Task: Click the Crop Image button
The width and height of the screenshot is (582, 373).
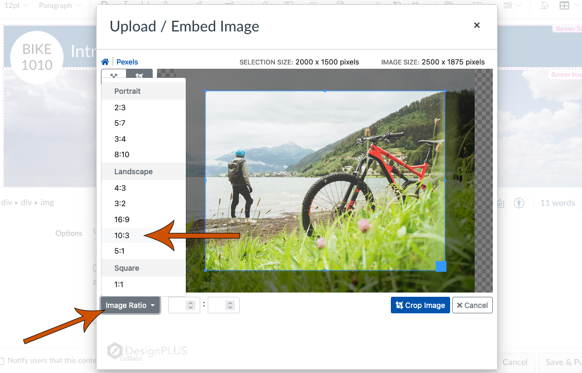Action: point(420,305)
